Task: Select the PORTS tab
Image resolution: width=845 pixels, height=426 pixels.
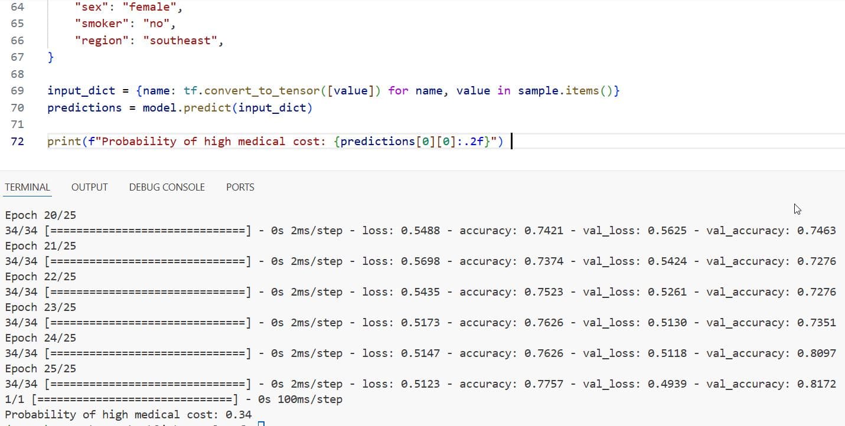Action: click(x=240, y=187)
